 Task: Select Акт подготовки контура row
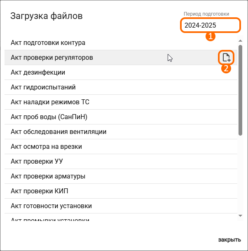tap(121, 42)
